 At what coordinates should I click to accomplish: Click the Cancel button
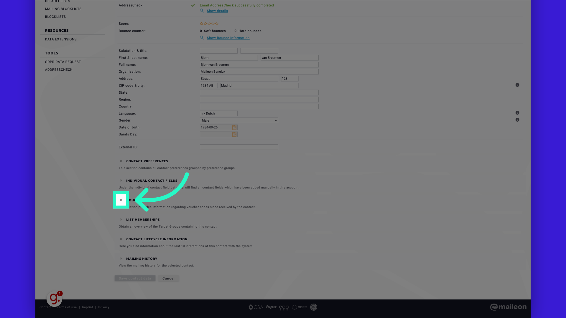pyautogui.click(x=168, y=278)
